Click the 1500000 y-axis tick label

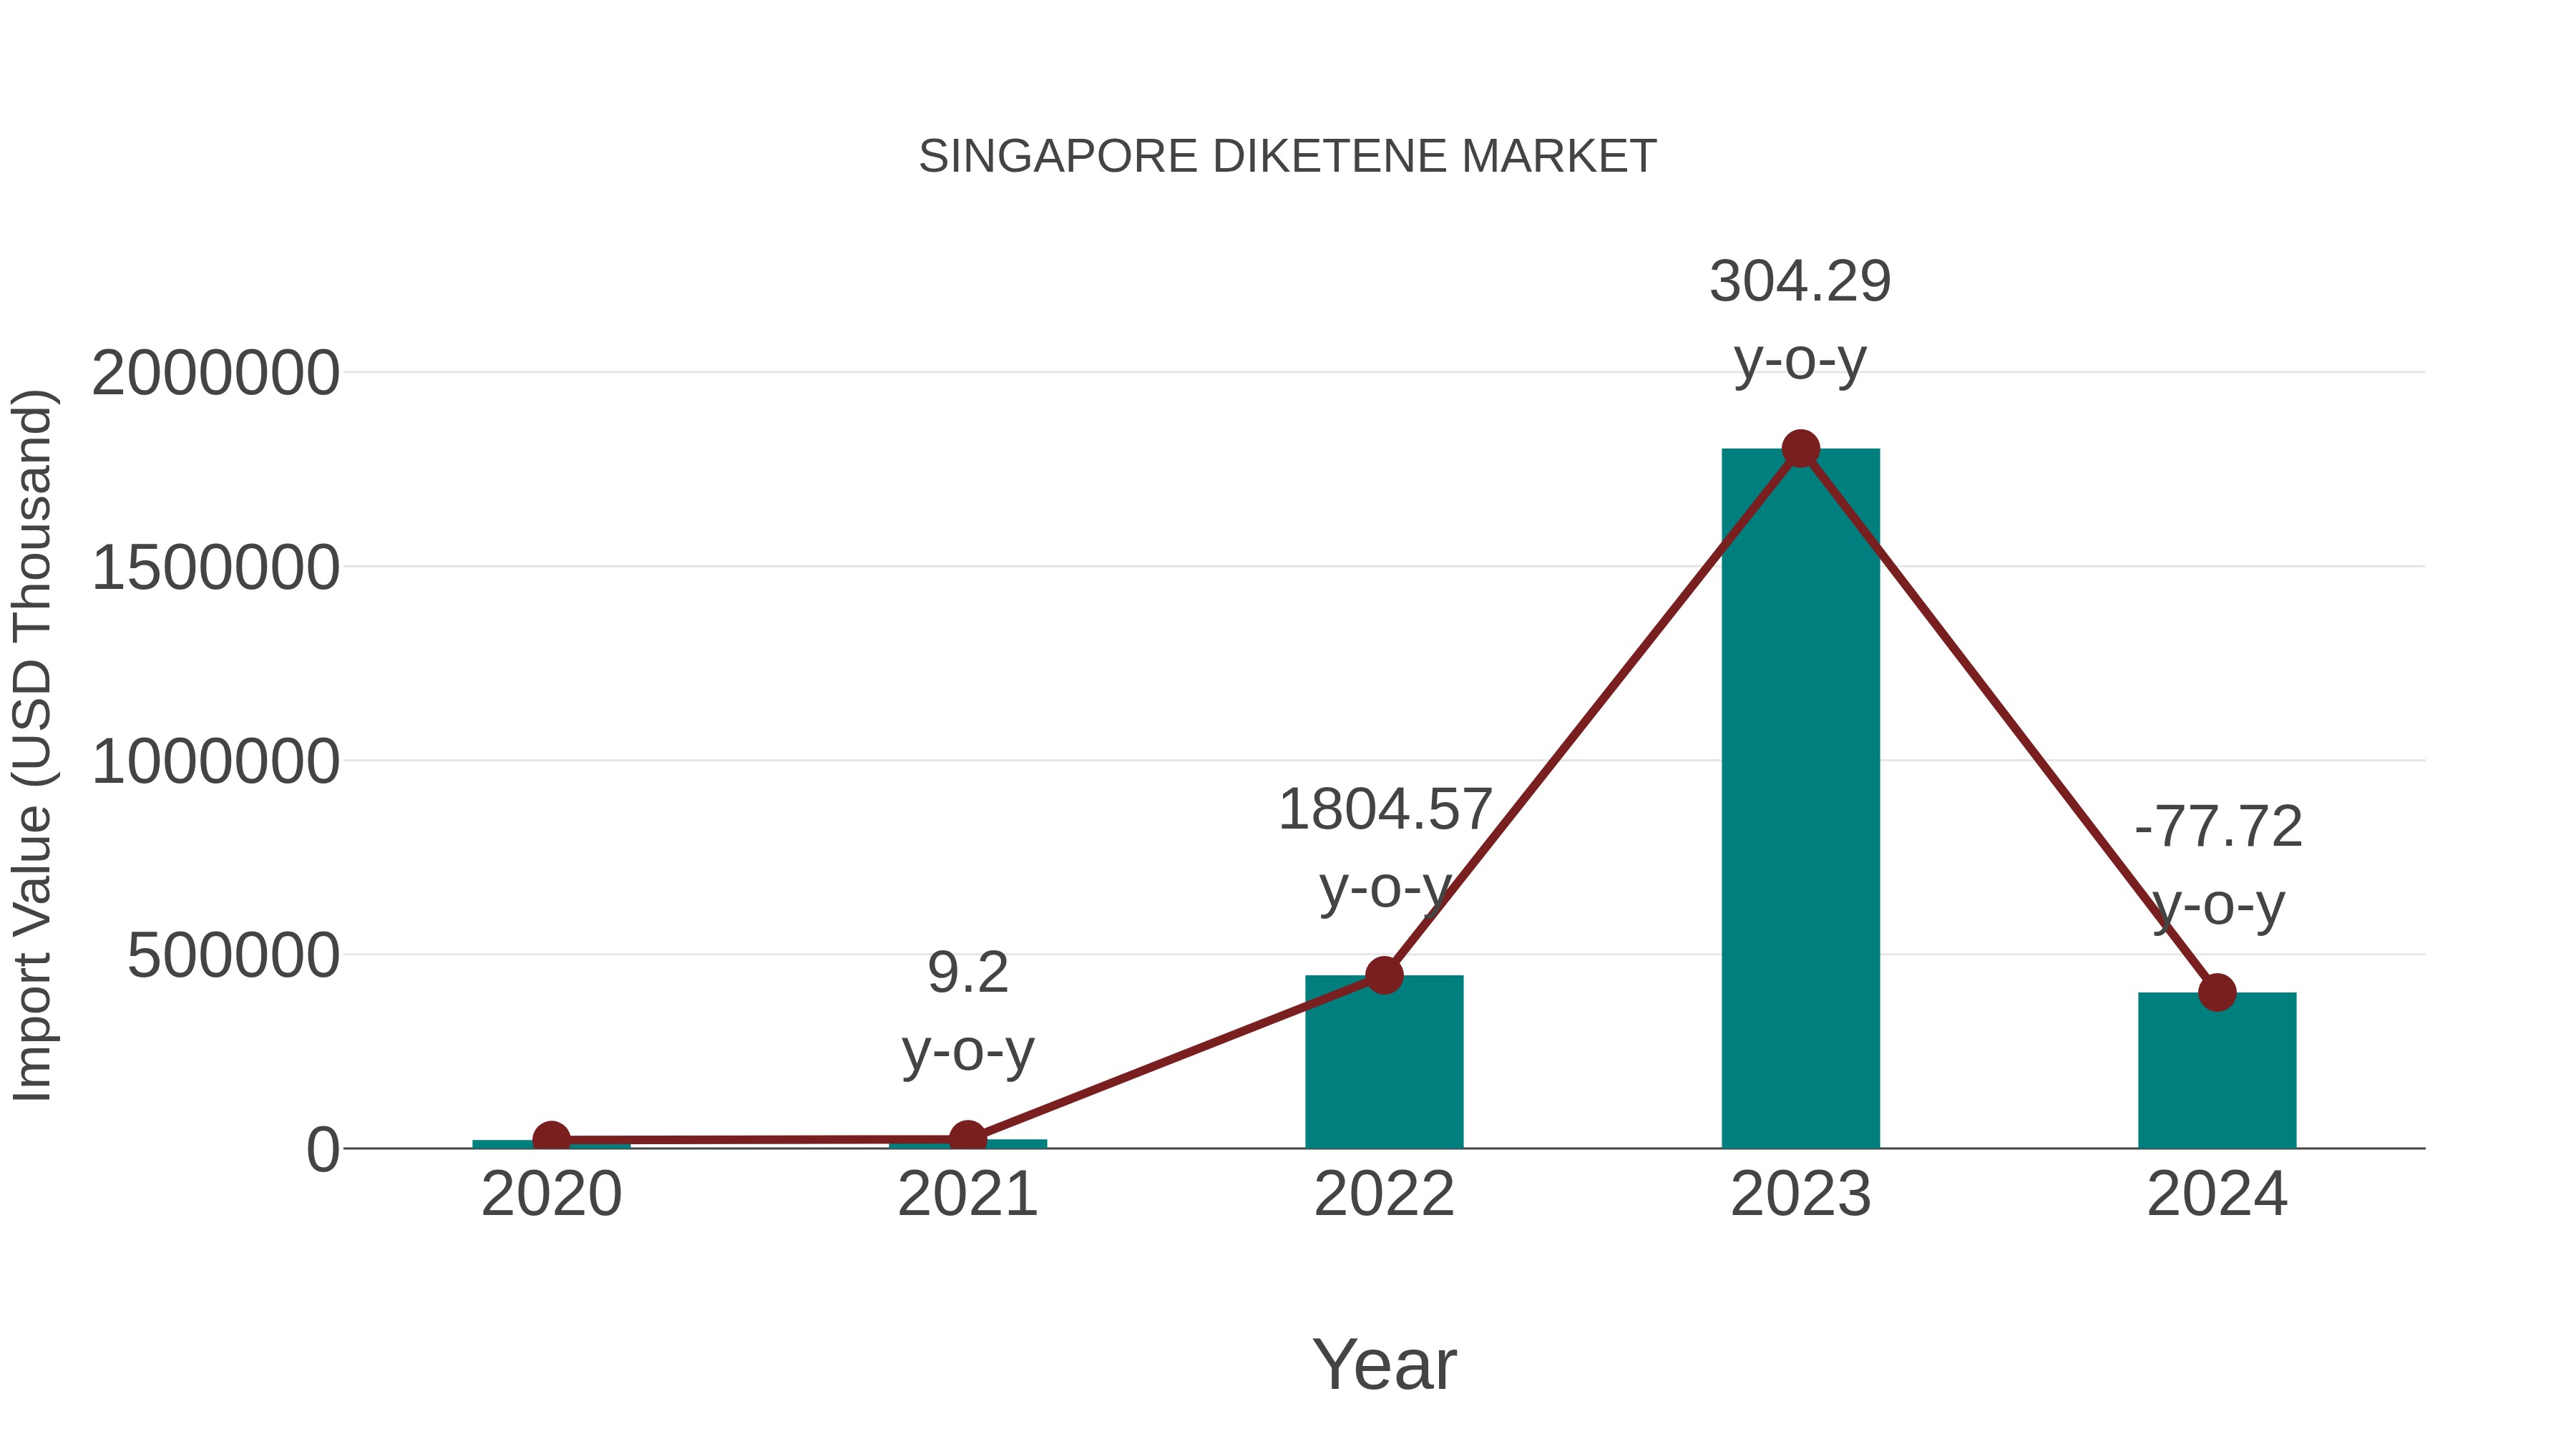coord(216,568)
